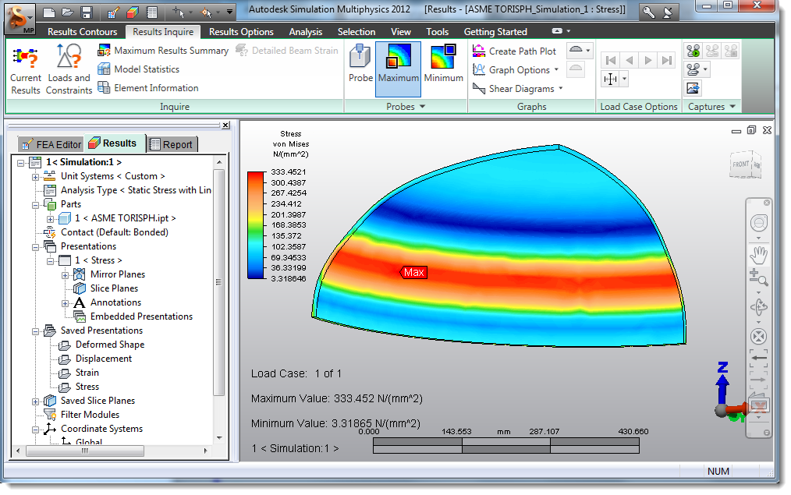Click the satellite dish communication icon
Screen dimensions: 791x495
click(x=668, y=12)
